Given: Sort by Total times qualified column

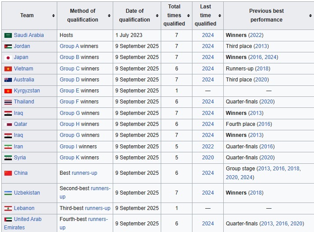Looking at the screenshot, I should [188, 15].
